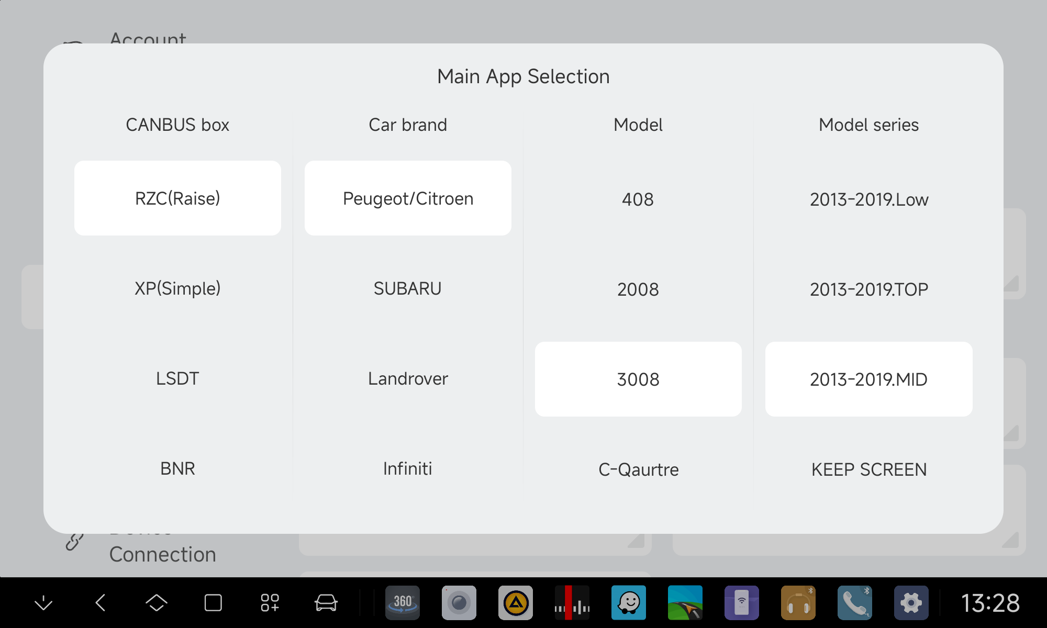This screenshot has height=628, width=1047.
Task: Select RZC(Raise) CANBUS box
Action: click(x=177, y=198)
